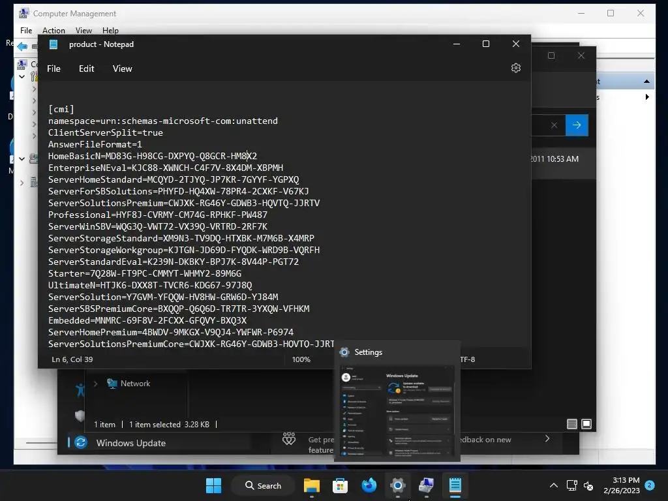
Task: Click the Professional key line
Action: (158, 215)
